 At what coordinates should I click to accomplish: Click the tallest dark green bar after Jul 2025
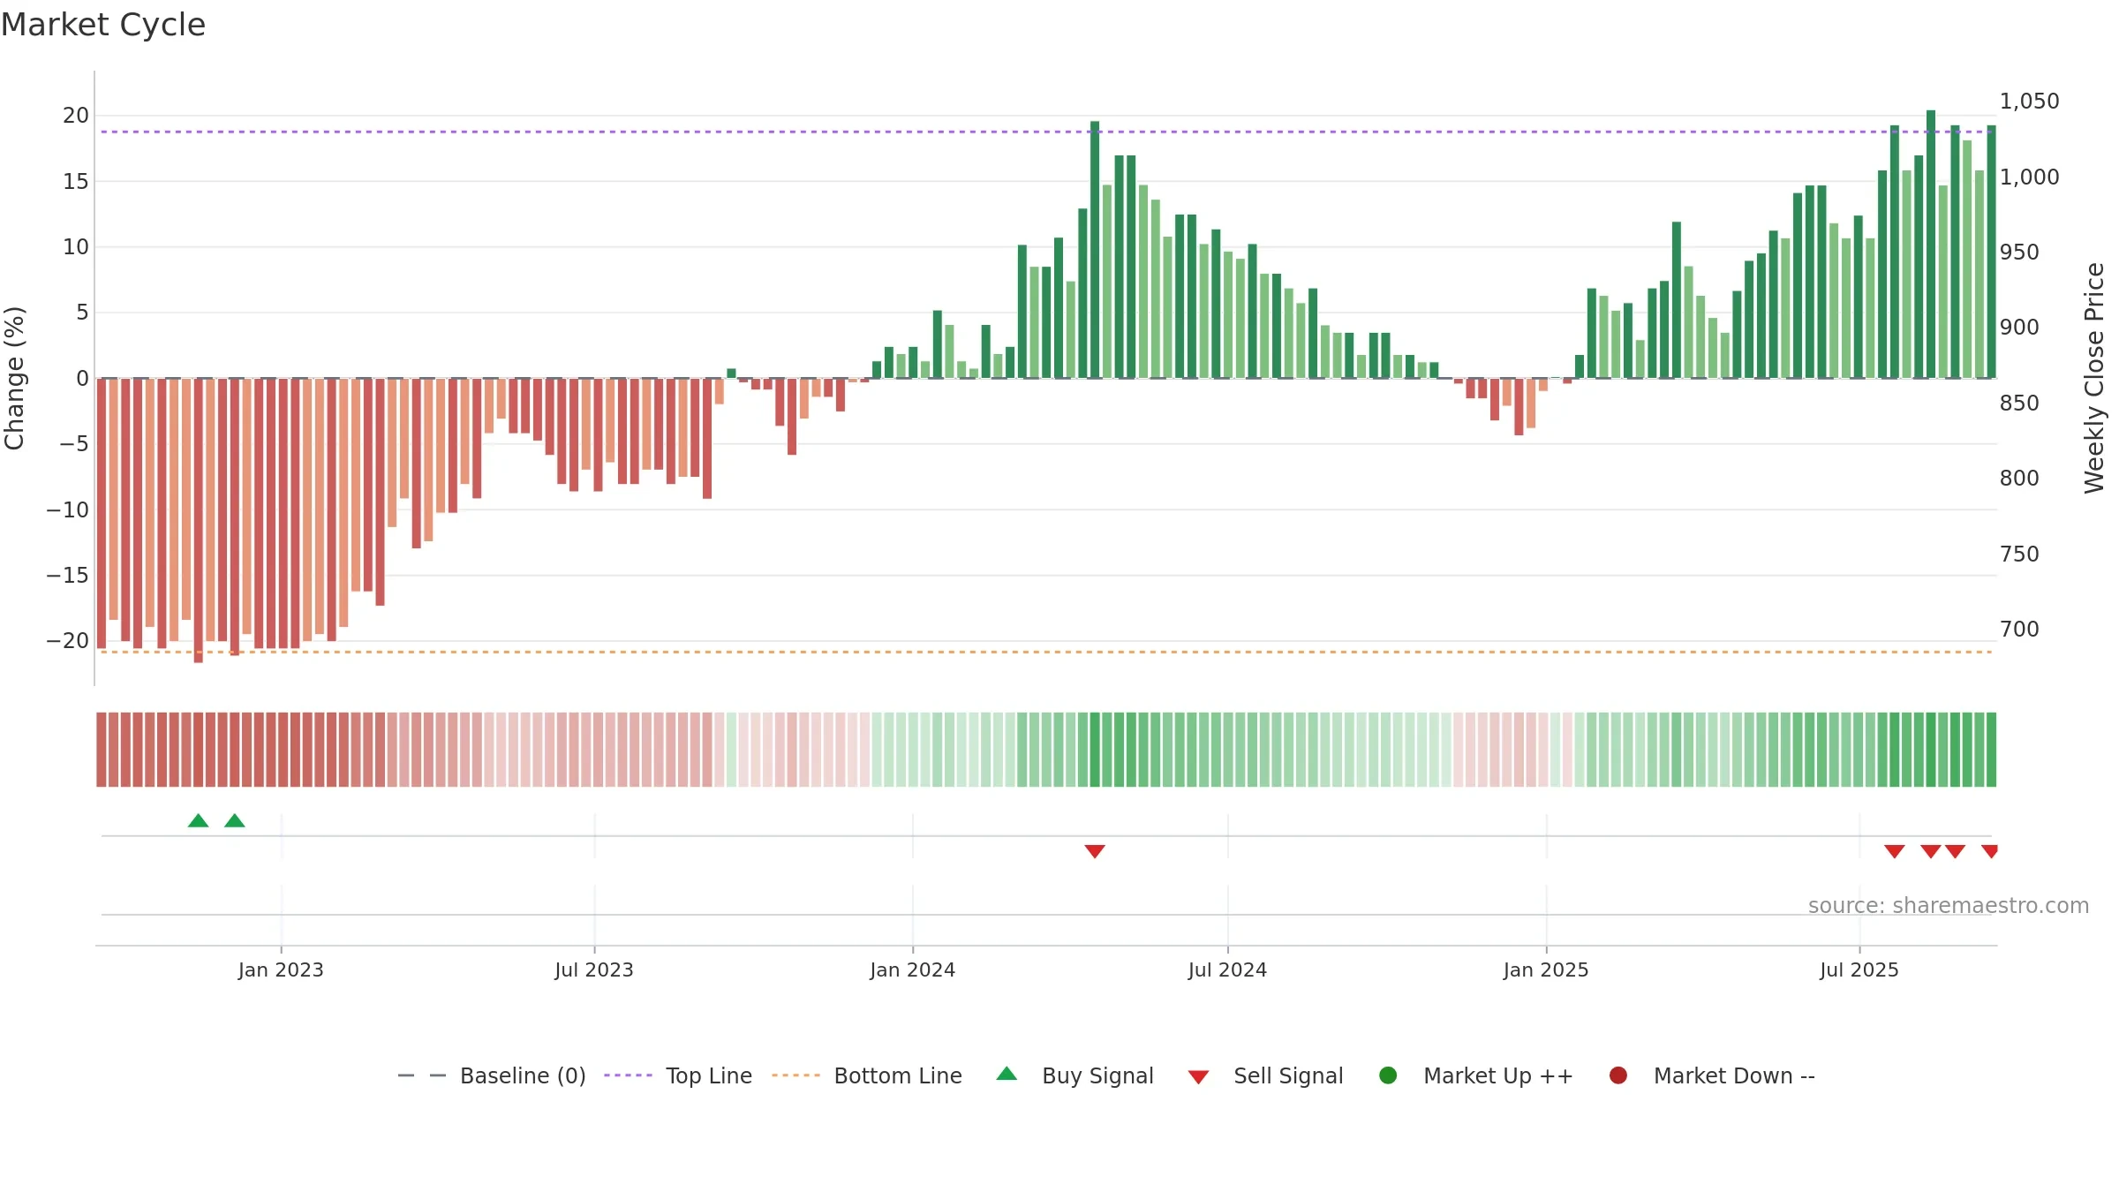(1931, 244)
